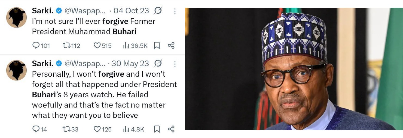Screen dimensions: 403x138
Task: Reply to the 30 May 23 tweet
Action: [x=36, y=129]
